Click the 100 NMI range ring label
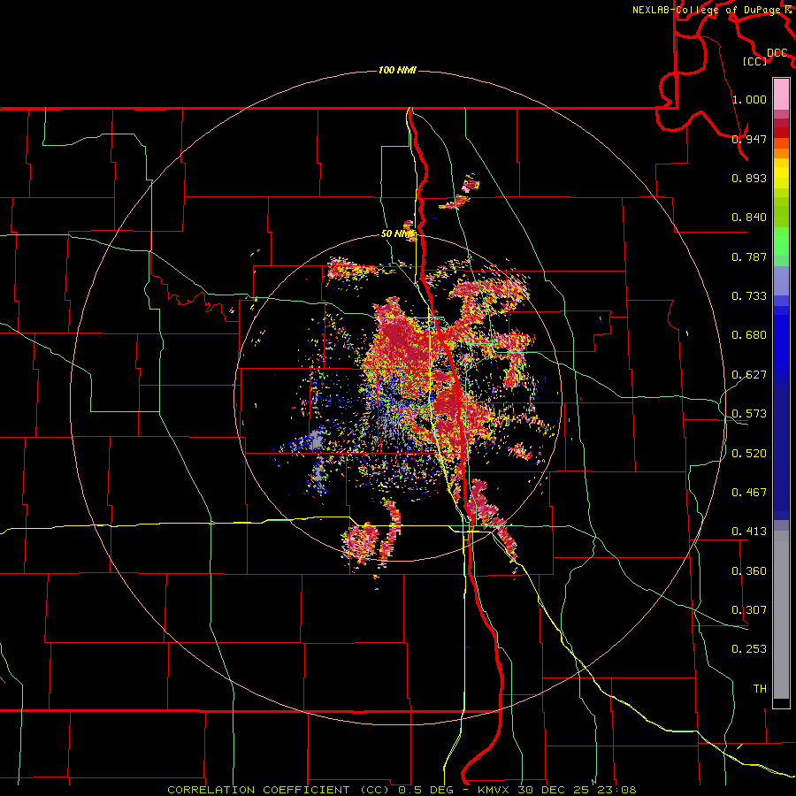 397,70
